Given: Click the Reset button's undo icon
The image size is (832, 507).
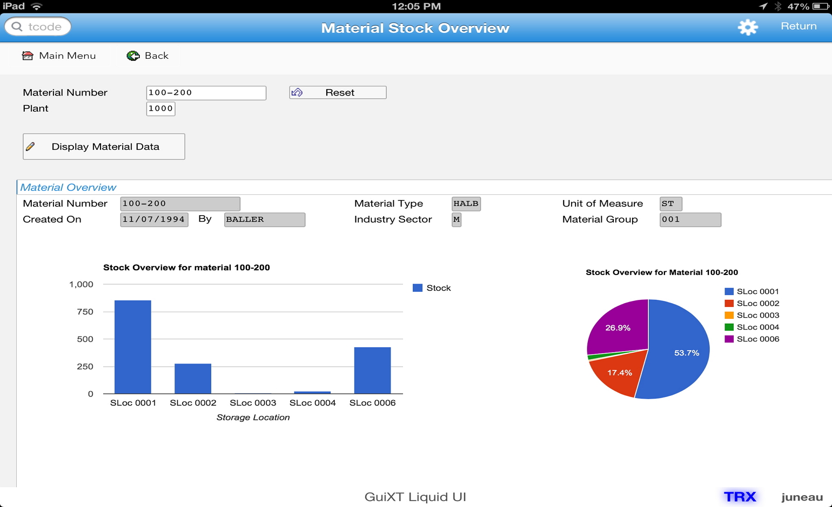Looking at the screenshot, I should click(x=297, y=92).
